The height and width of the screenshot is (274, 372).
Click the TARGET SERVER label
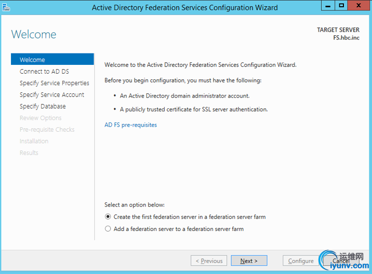(x=338, y=30)
